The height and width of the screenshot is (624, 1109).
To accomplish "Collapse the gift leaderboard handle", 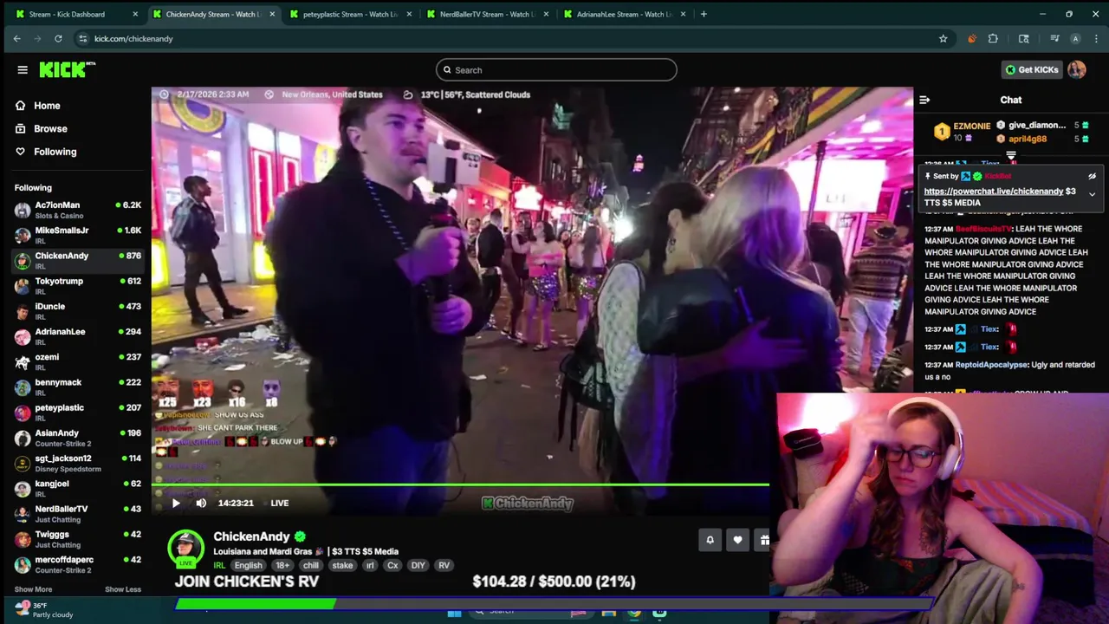I will pos(1011,156).
